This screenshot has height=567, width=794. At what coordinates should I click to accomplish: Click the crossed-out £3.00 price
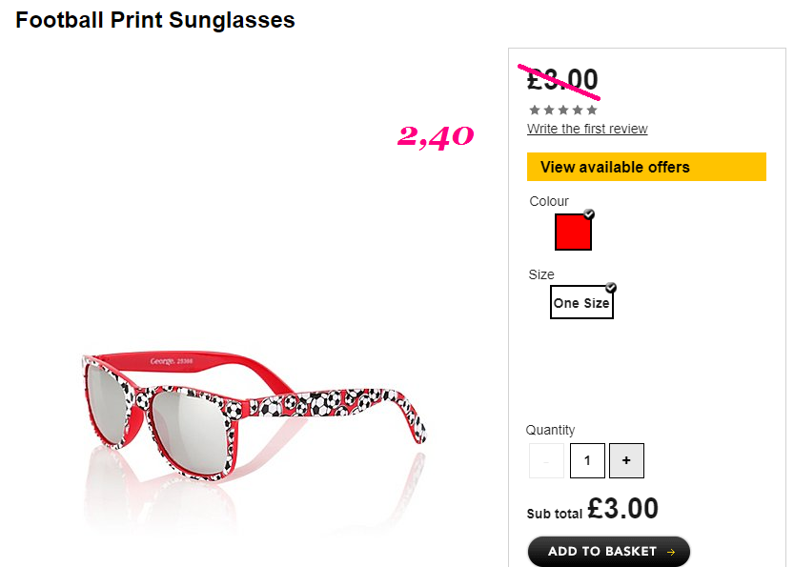[562, 80]
